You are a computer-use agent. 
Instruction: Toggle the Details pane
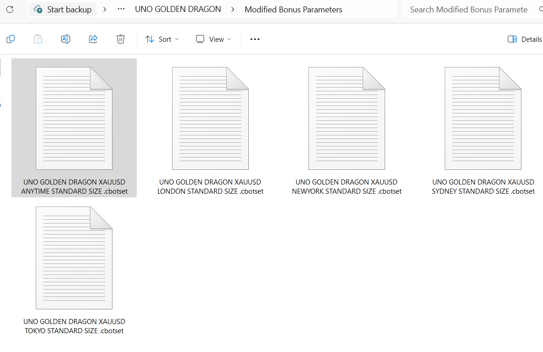tap(525, 39)
